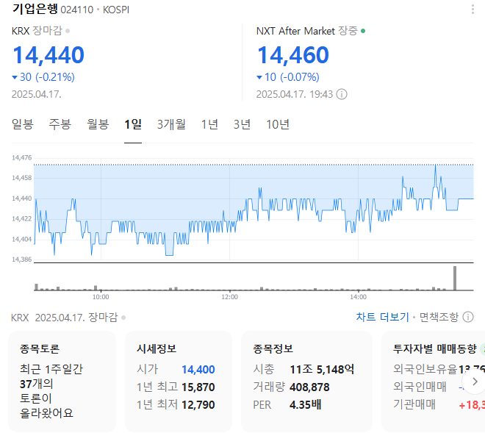Screen dimensions: 485x433
Task: Click the 10:00 time axis label
Action: pos(101,297)
